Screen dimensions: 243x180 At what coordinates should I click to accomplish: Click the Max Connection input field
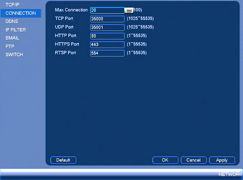tap(107, 10)
